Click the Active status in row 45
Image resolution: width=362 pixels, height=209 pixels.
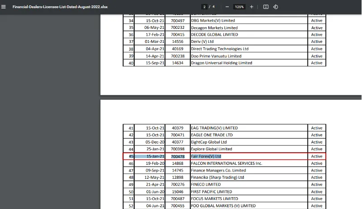[x=317, y=156]
